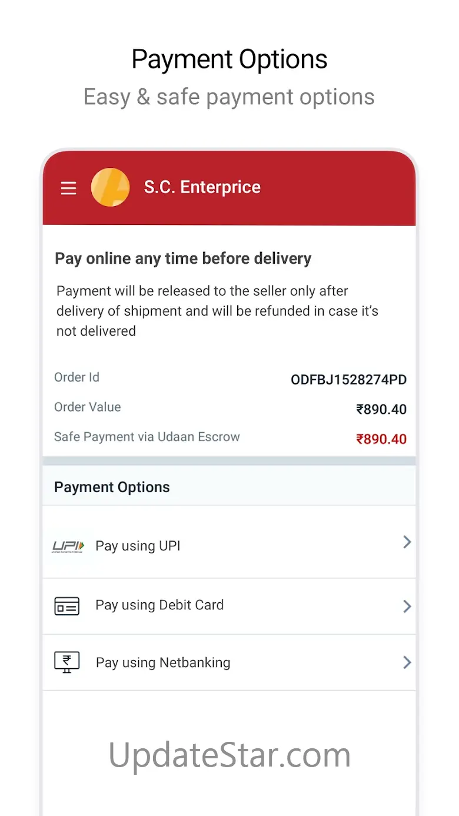Open the hamburger menu

(x=69, y=188)
